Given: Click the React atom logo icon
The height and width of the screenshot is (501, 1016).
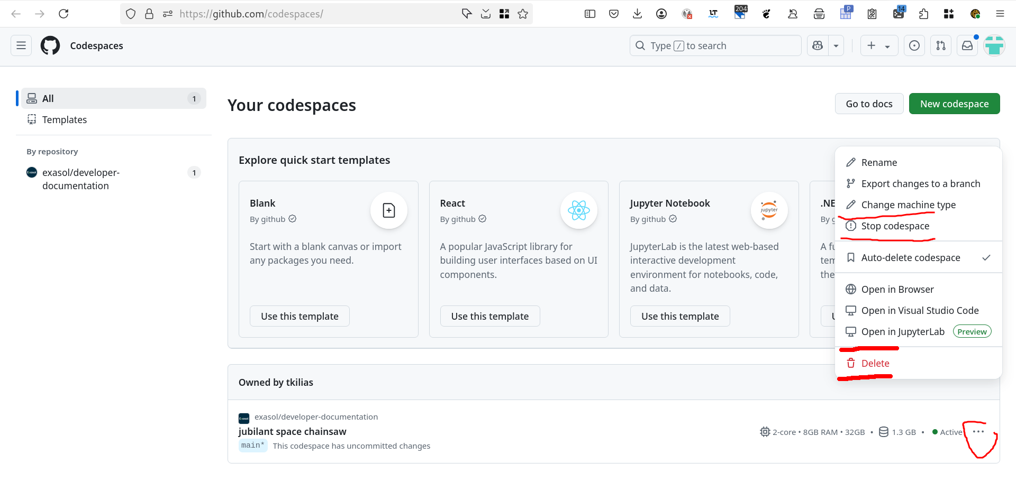Looking at the screenshot, I should click(579, 210).
